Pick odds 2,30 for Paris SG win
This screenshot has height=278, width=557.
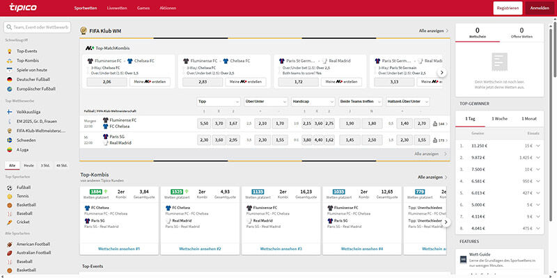[x=204, y=140]
